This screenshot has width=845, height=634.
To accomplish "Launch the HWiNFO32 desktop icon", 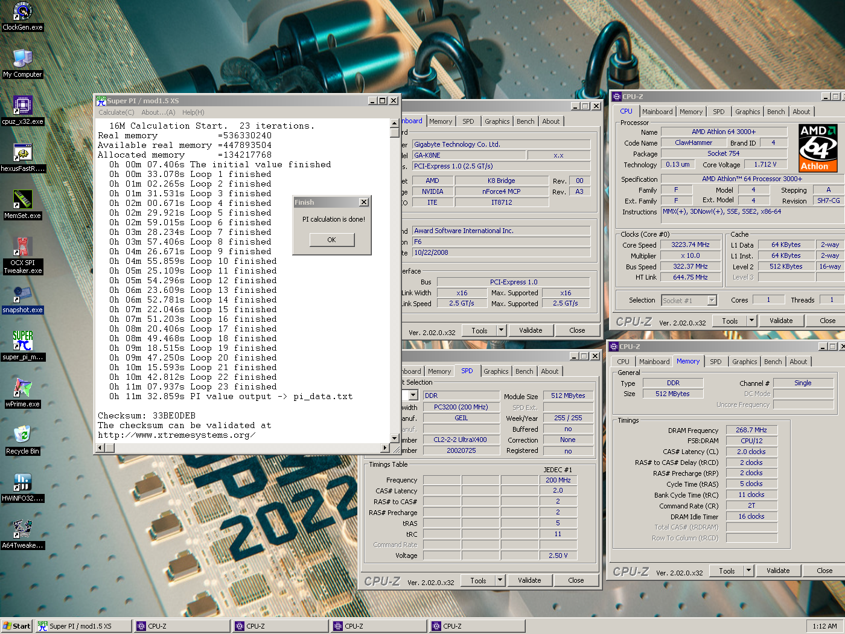I will 22,487.
